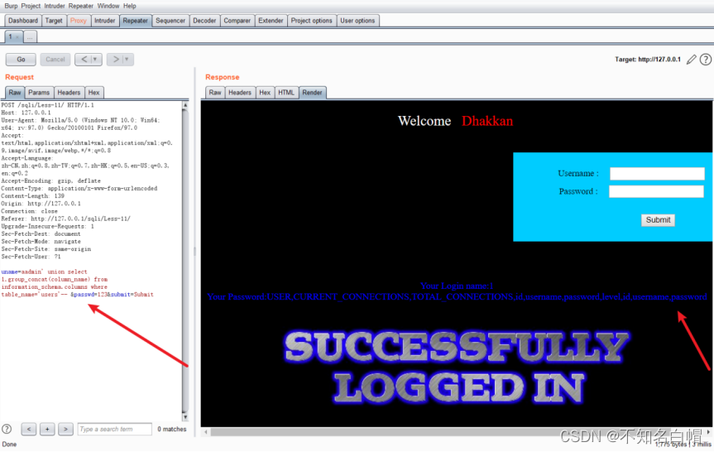Image resolution: width=714 pixels, height=452 pixels.
Task: Go to next search match arrow button
Action: [x=65, y=429]
